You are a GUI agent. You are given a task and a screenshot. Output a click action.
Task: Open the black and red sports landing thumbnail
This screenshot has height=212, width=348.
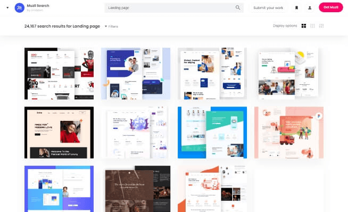59,73
